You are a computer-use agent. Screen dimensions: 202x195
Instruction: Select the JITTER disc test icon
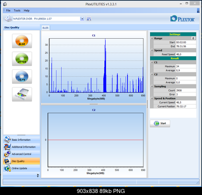pyautogui.click(x=22, y=59)
